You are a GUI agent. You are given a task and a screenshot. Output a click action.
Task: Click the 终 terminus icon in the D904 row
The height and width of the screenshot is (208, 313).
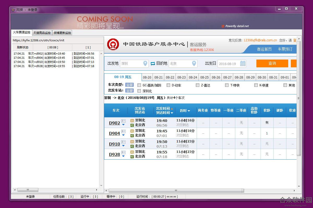pyautogui.click(x=132, y=135)
